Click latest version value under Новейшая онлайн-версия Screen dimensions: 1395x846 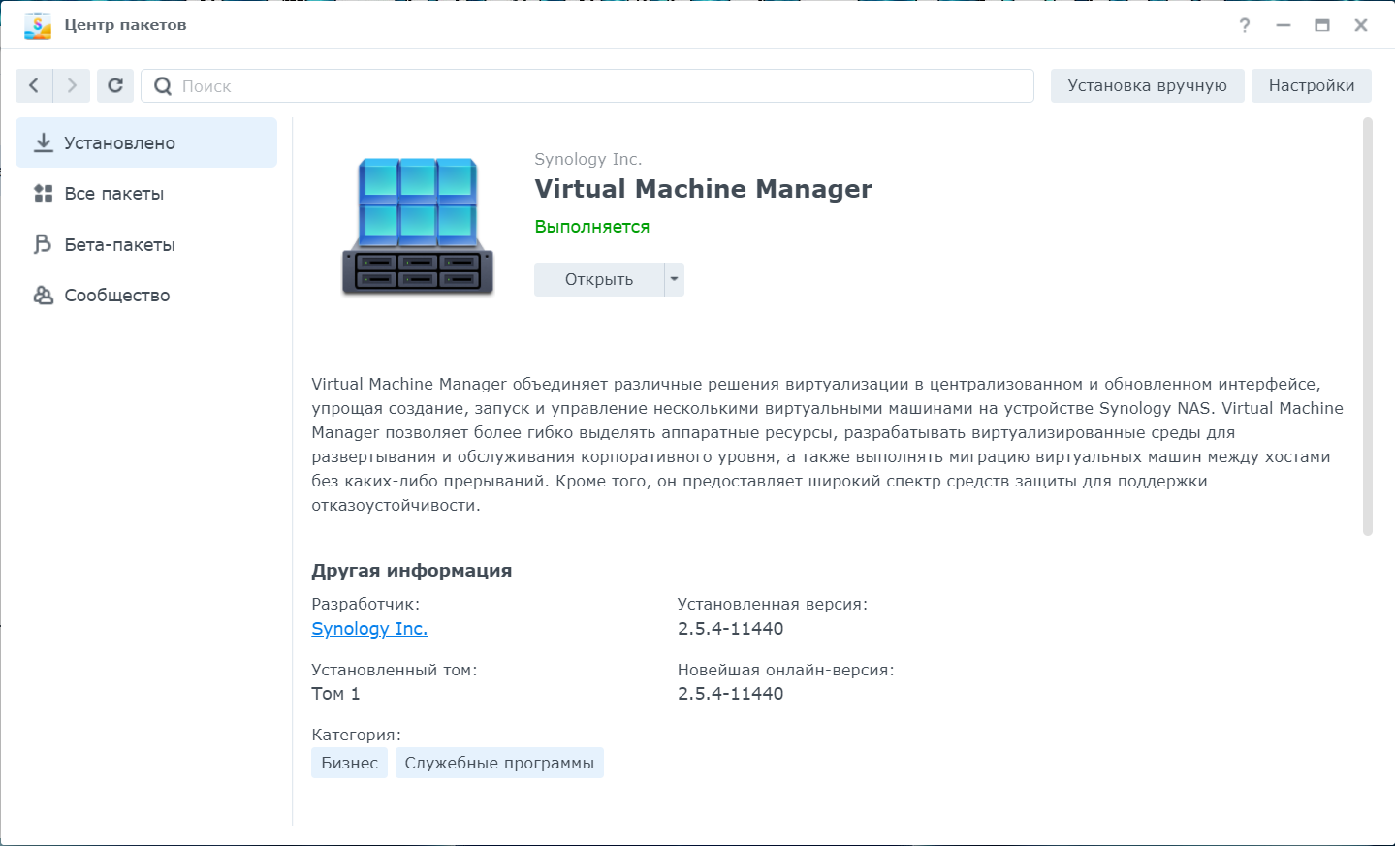(x=731, y=694)
